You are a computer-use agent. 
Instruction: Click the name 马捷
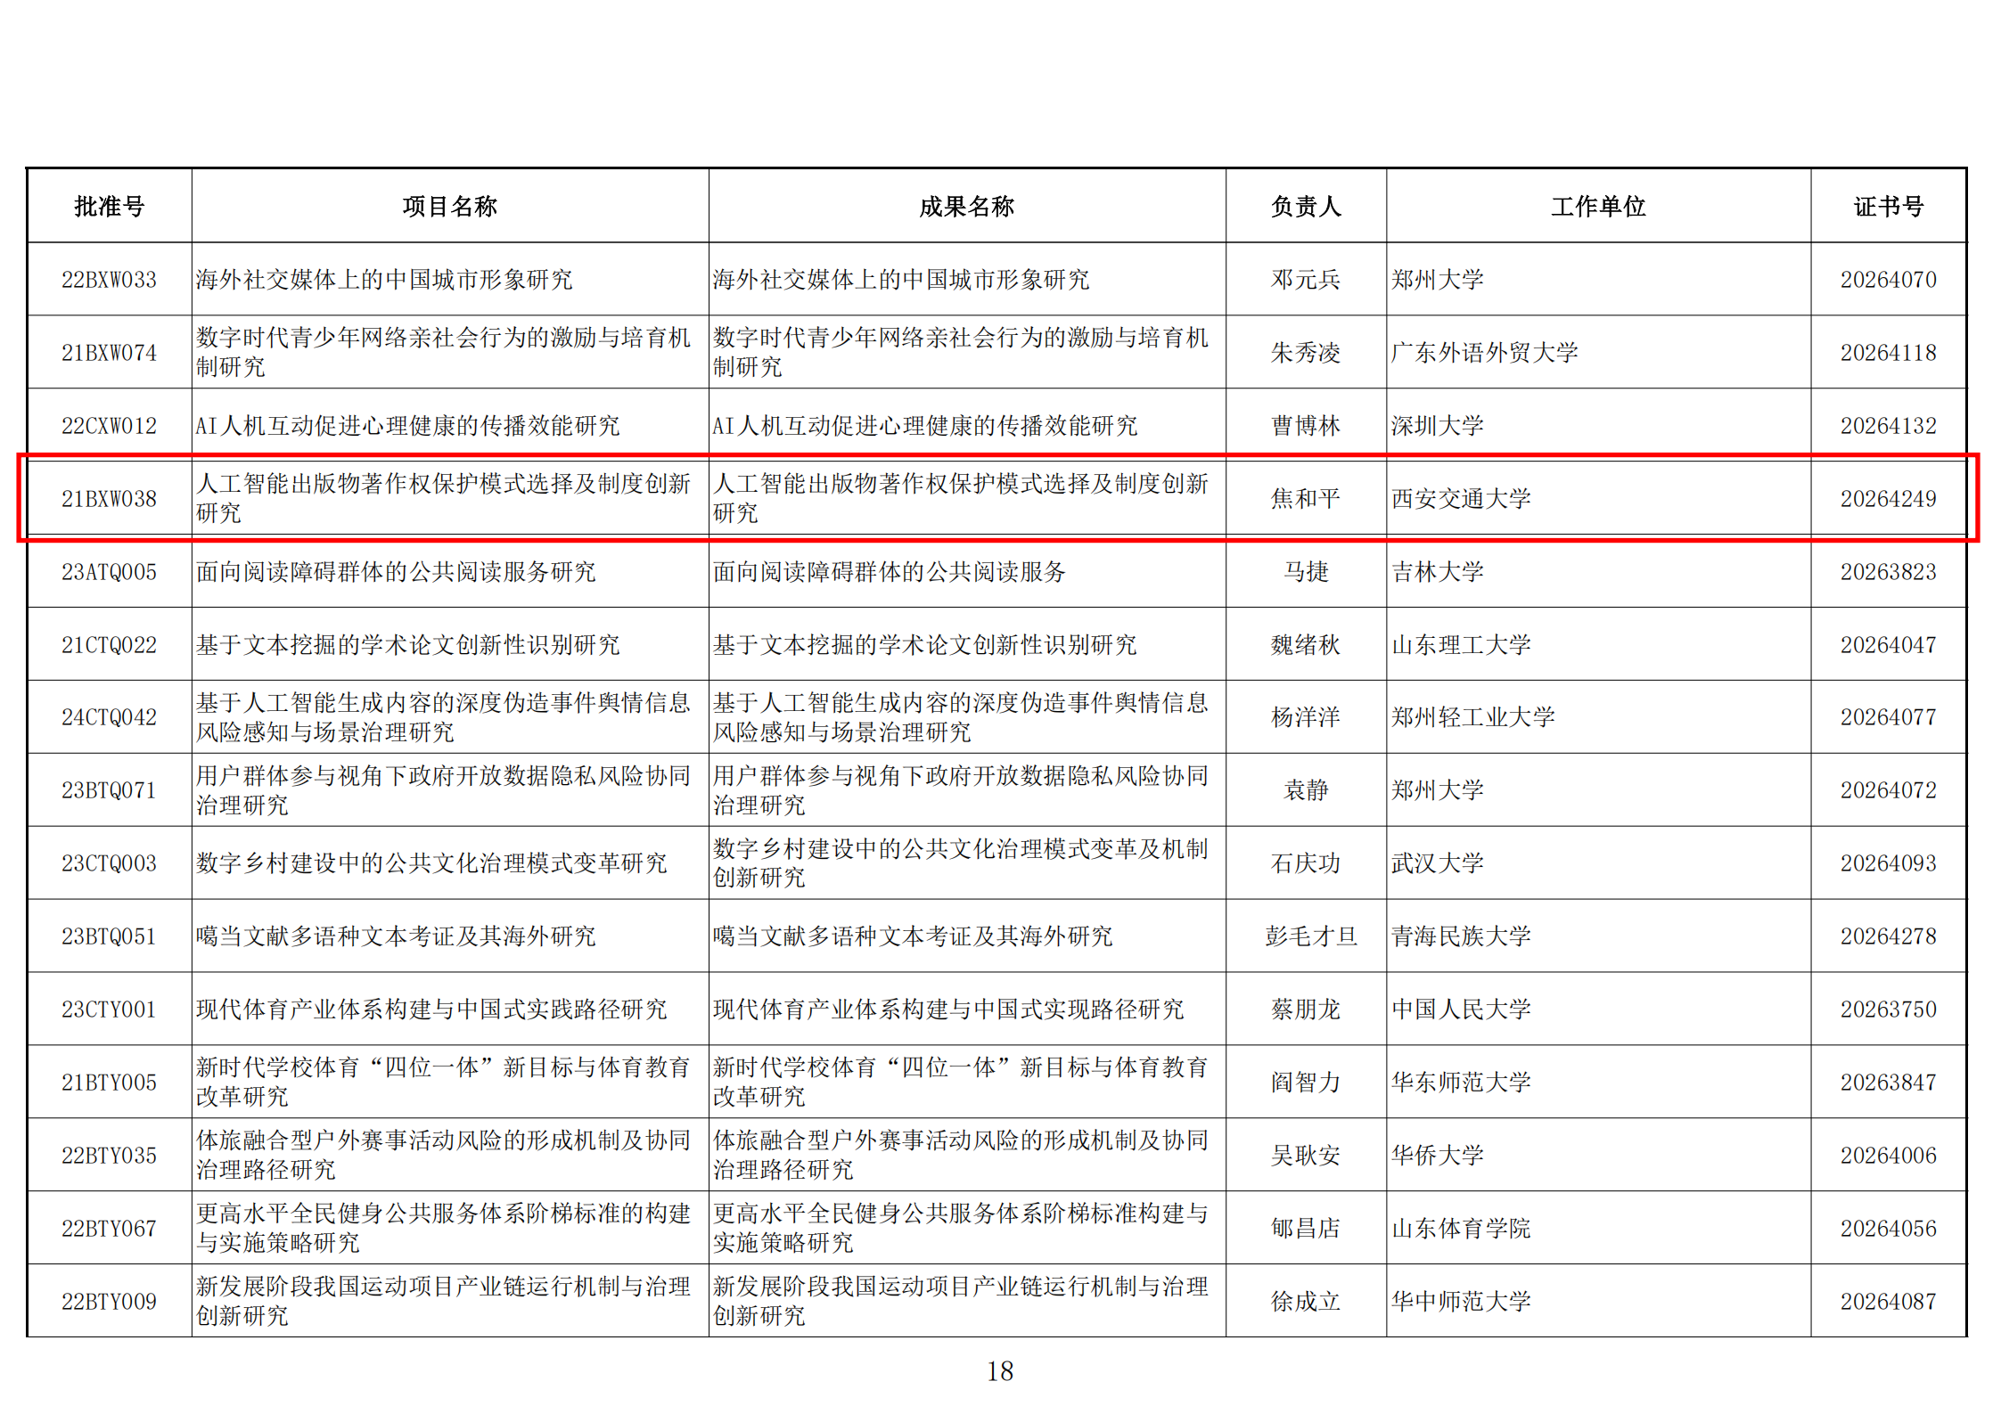tap(1306, 572)
